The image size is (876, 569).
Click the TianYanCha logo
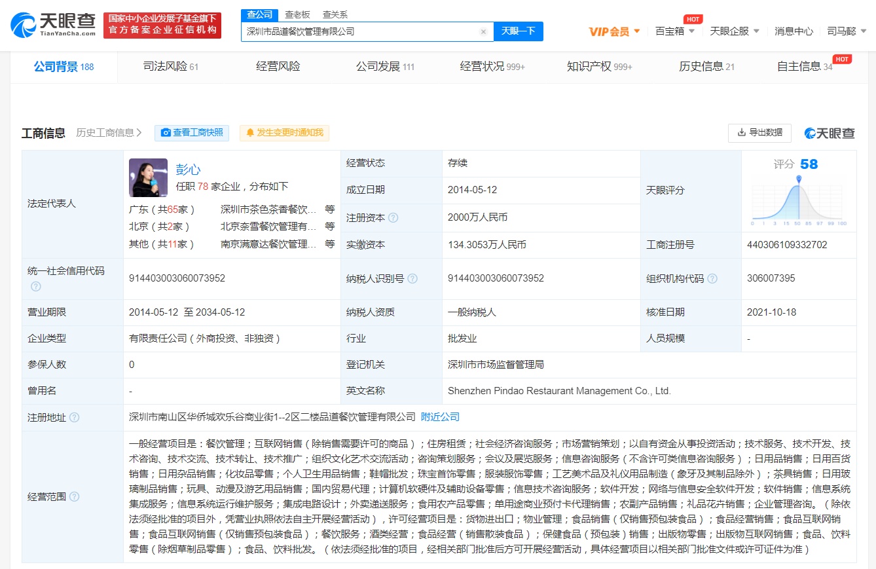(x=54, y=25)
